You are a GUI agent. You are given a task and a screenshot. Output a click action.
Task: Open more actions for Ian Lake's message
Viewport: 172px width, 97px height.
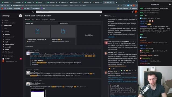[135, 71]
